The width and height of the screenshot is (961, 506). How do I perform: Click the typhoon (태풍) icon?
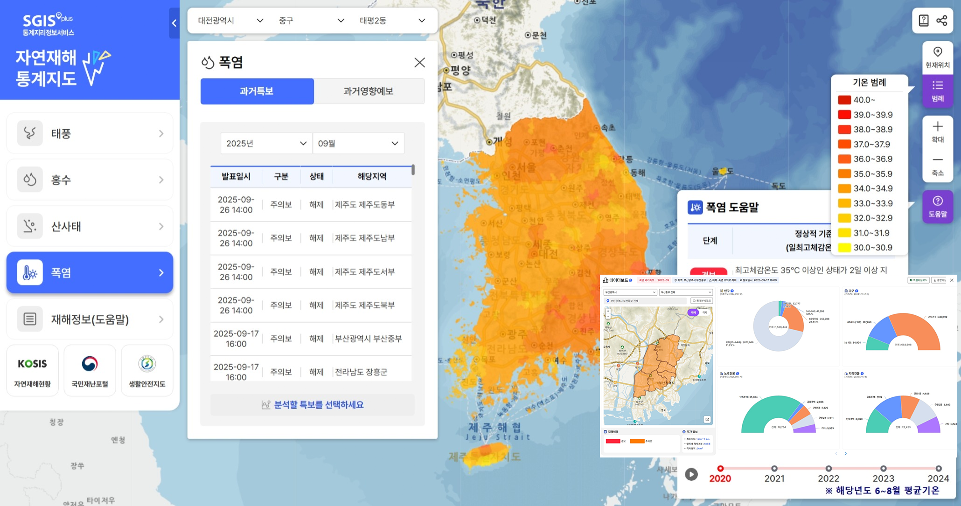coord(30,133)
